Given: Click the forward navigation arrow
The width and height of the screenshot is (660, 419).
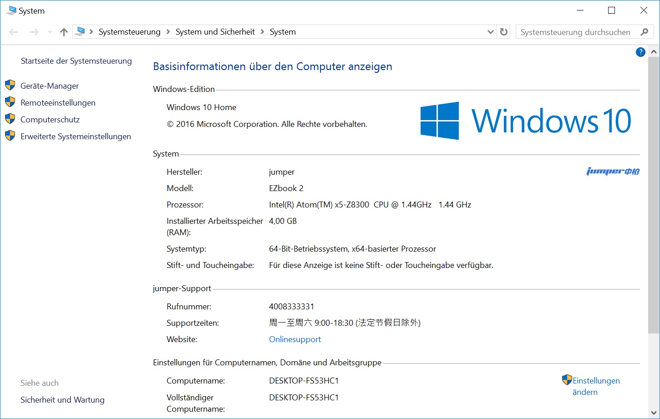Looking at the screenshot, I should (x=34, y=32).
